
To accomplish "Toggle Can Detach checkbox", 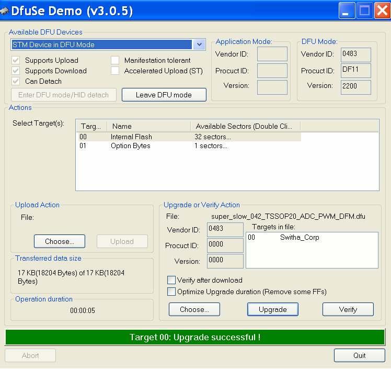I will [x=16, y=81].
